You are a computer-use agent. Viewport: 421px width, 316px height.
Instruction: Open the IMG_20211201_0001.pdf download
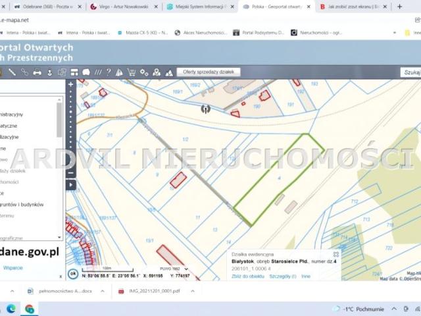coord(151,291)
